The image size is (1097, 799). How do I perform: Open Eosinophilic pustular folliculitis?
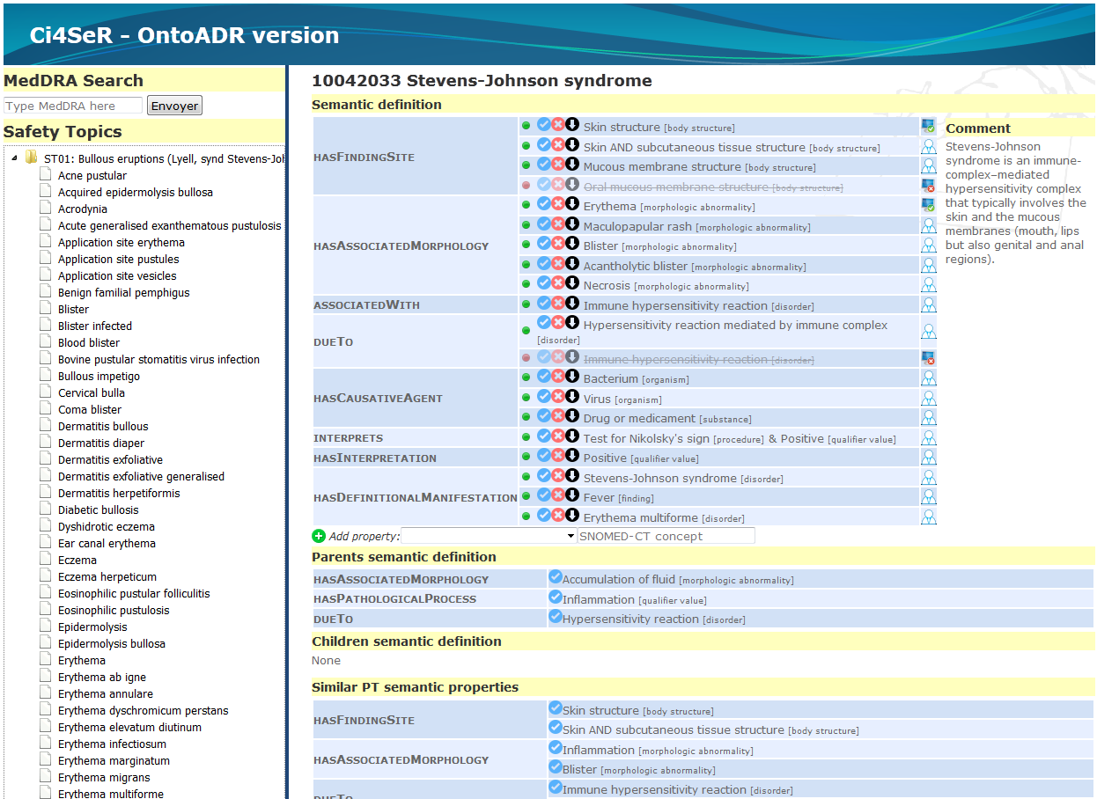coord(134,593)
